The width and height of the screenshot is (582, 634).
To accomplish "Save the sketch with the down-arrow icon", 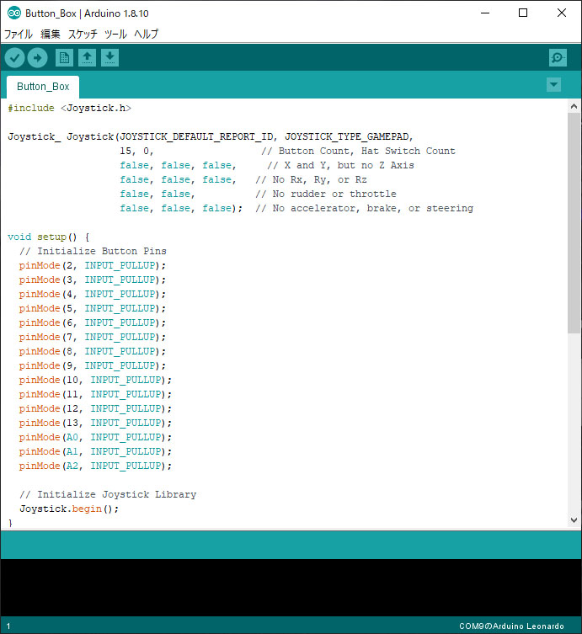I will point(109,57).
